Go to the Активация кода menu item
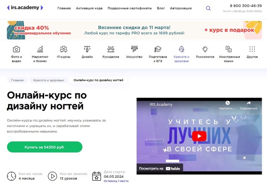 (89, 8)
